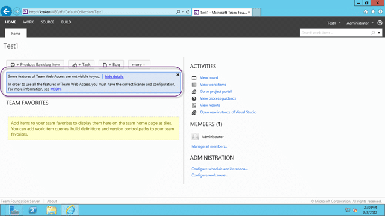Open the Go to project portal link
This screenshot has width=385, height=216.
(x=215, y=91)
